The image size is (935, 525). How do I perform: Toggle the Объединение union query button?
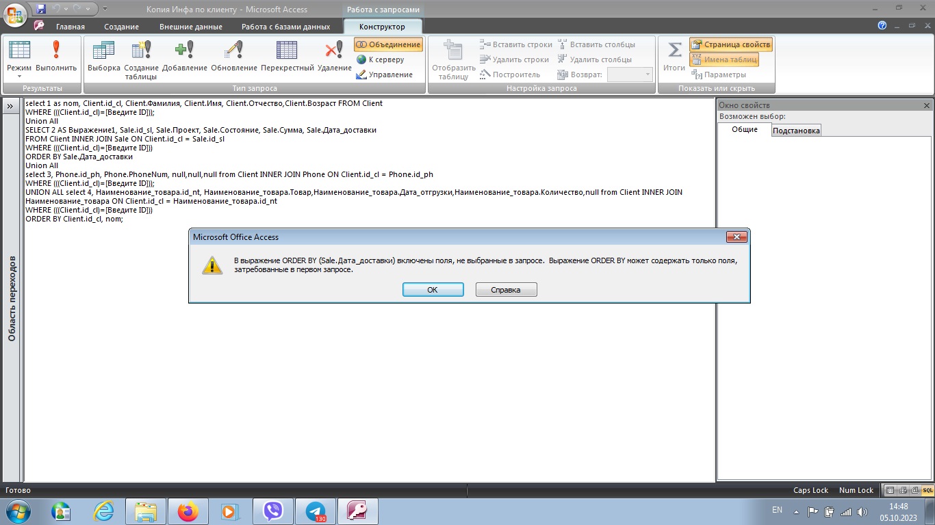tap(388, 44)
